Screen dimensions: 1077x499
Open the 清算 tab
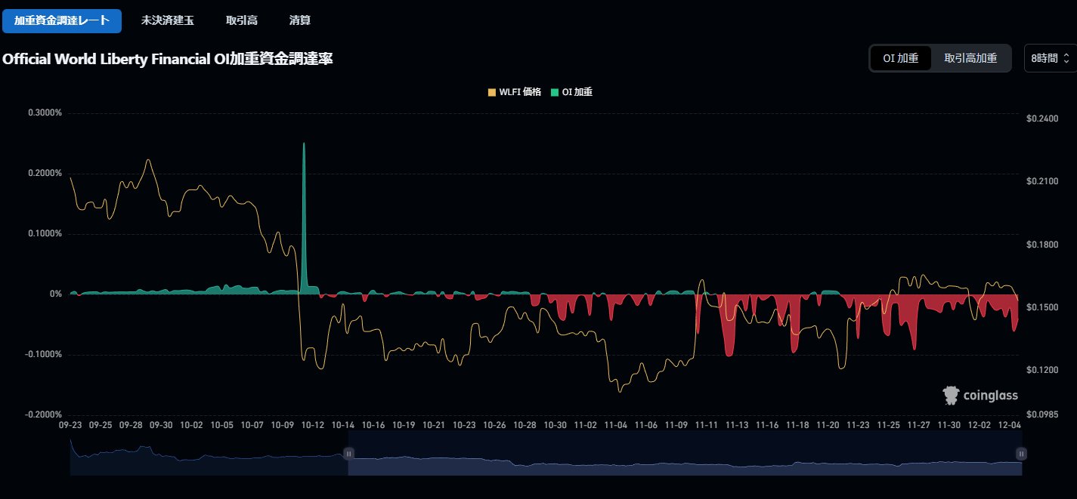click(x=300, y=20)
